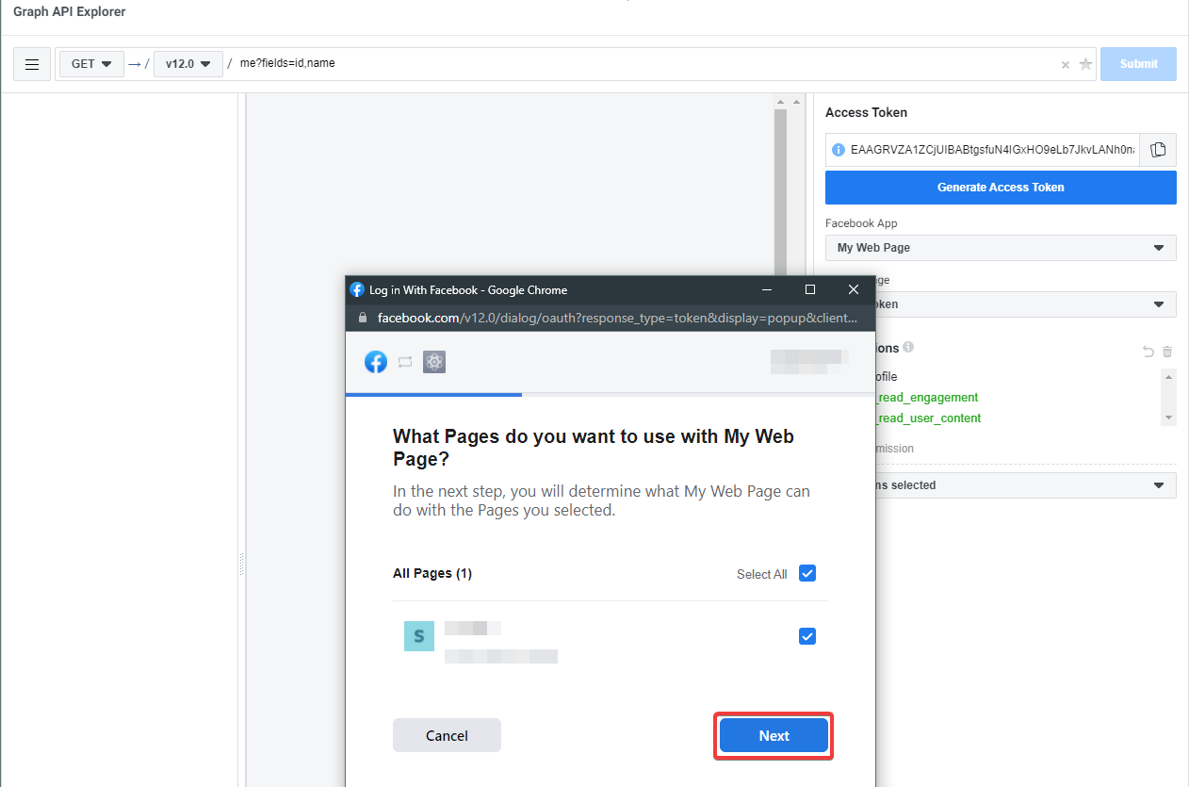Copy the access token to the clipboard
This screenshot has width=1189, height=787.
coord(1158,150)
